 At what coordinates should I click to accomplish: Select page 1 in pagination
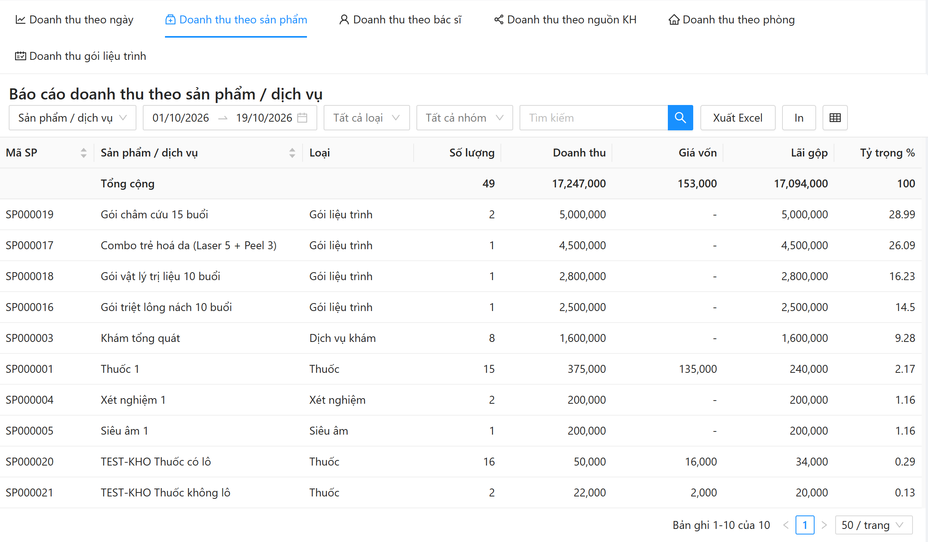point(805,525)
